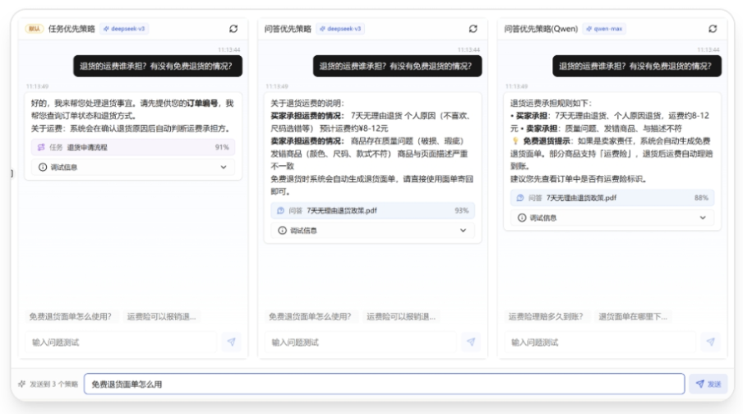Click info icon beside 调试信息 in first panel
The image size is (743, 414).
coord(43,168)
